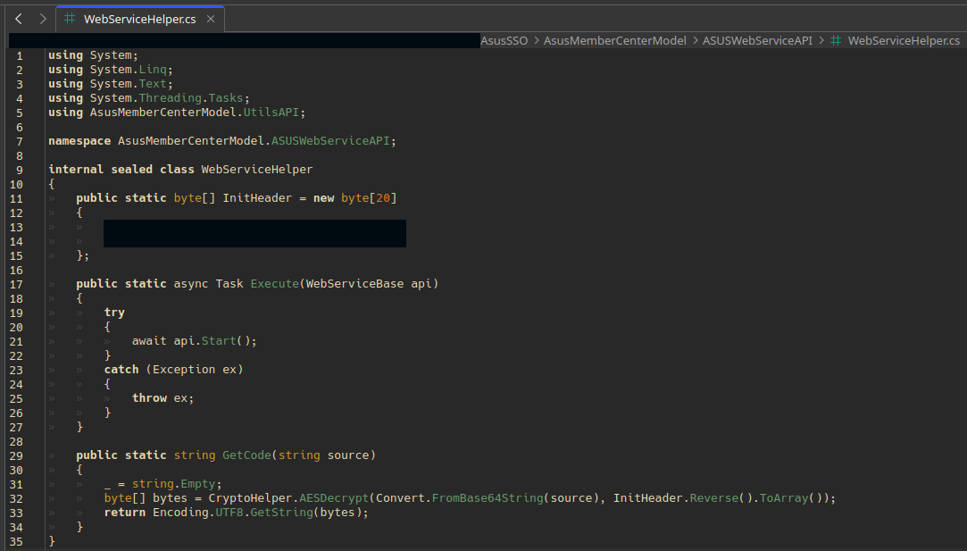Select the WebServiceHelper.cs editor tab

coord(140,19)
